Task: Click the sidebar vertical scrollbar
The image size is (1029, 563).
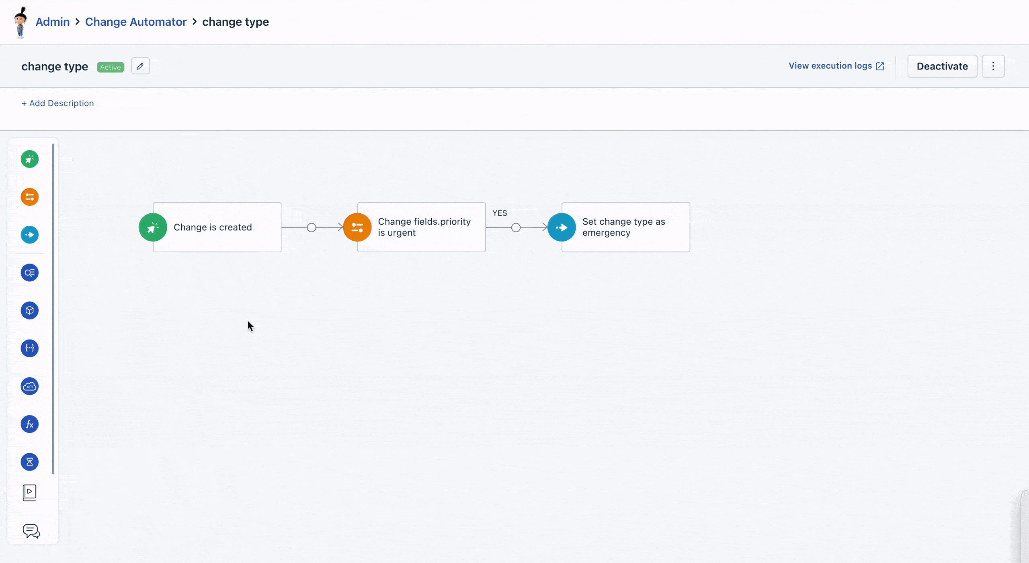Action: tap(53, 309)
